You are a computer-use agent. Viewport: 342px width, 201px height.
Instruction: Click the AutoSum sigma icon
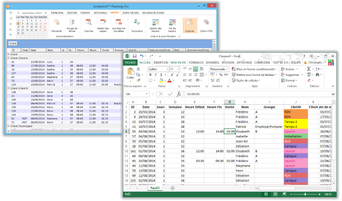(309, 69)
